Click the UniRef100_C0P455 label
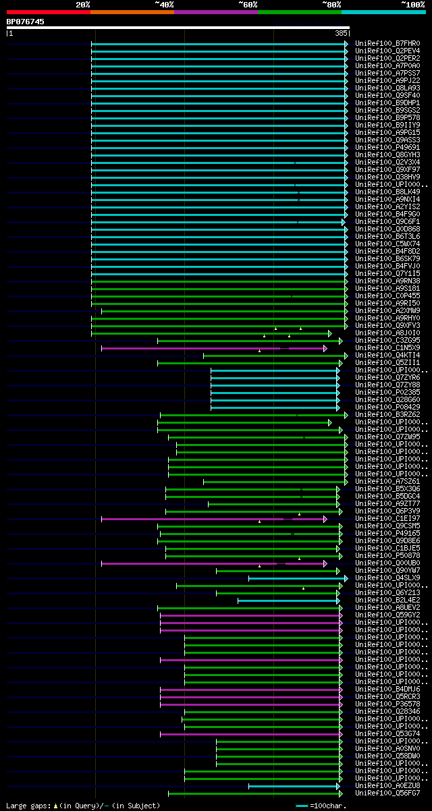432x811 pixels. pyautogui.click(x=387, y=296)
